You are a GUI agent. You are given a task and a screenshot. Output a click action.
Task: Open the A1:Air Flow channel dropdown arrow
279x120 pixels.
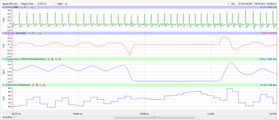tap(3, 33)
